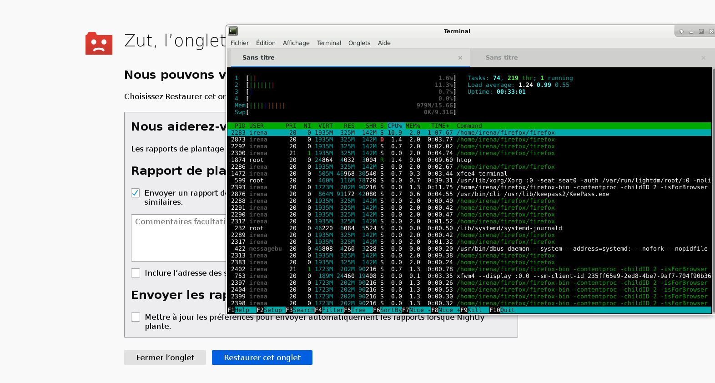The image size is (715, 383).
Task: Click the F3 Search function in htop
Action: coord(300,310)
